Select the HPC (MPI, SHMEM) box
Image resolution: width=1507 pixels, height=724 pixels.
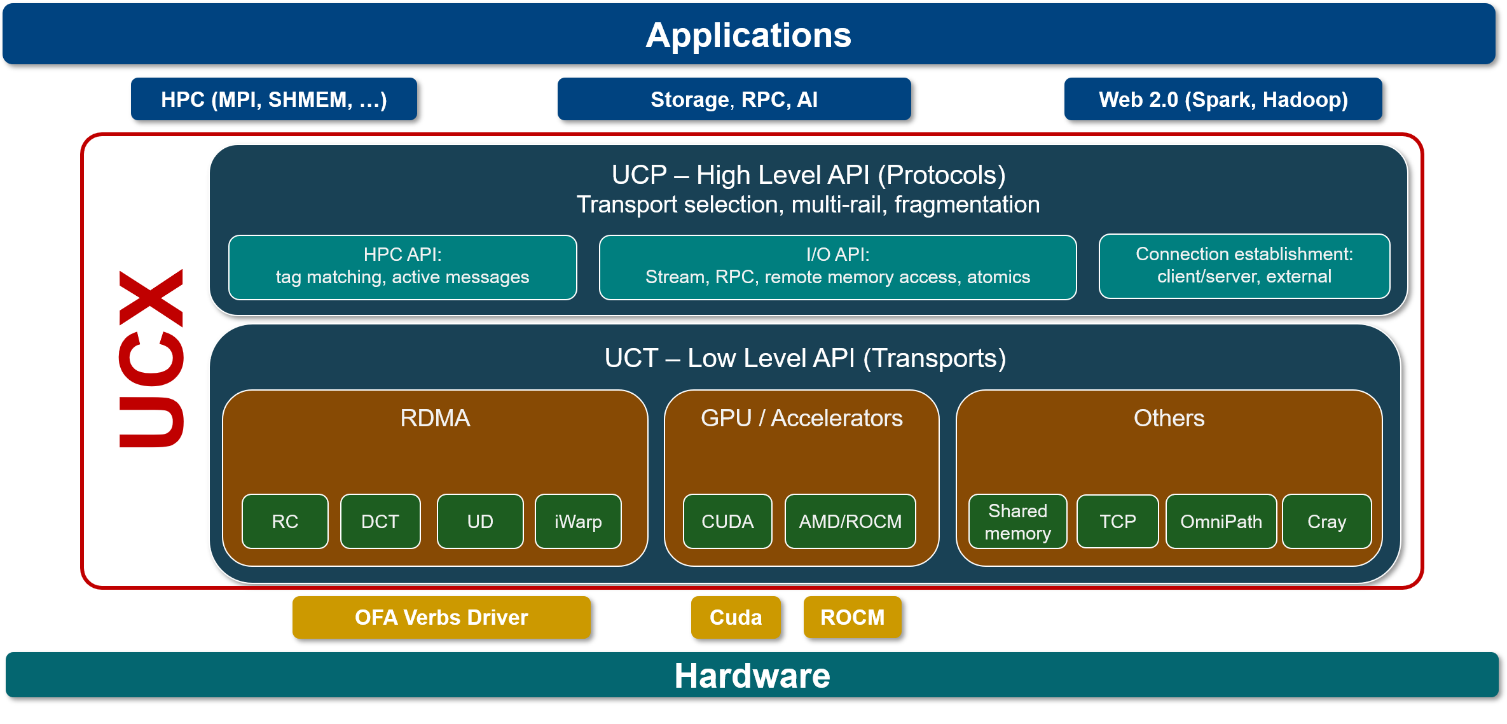click(273, 99)
